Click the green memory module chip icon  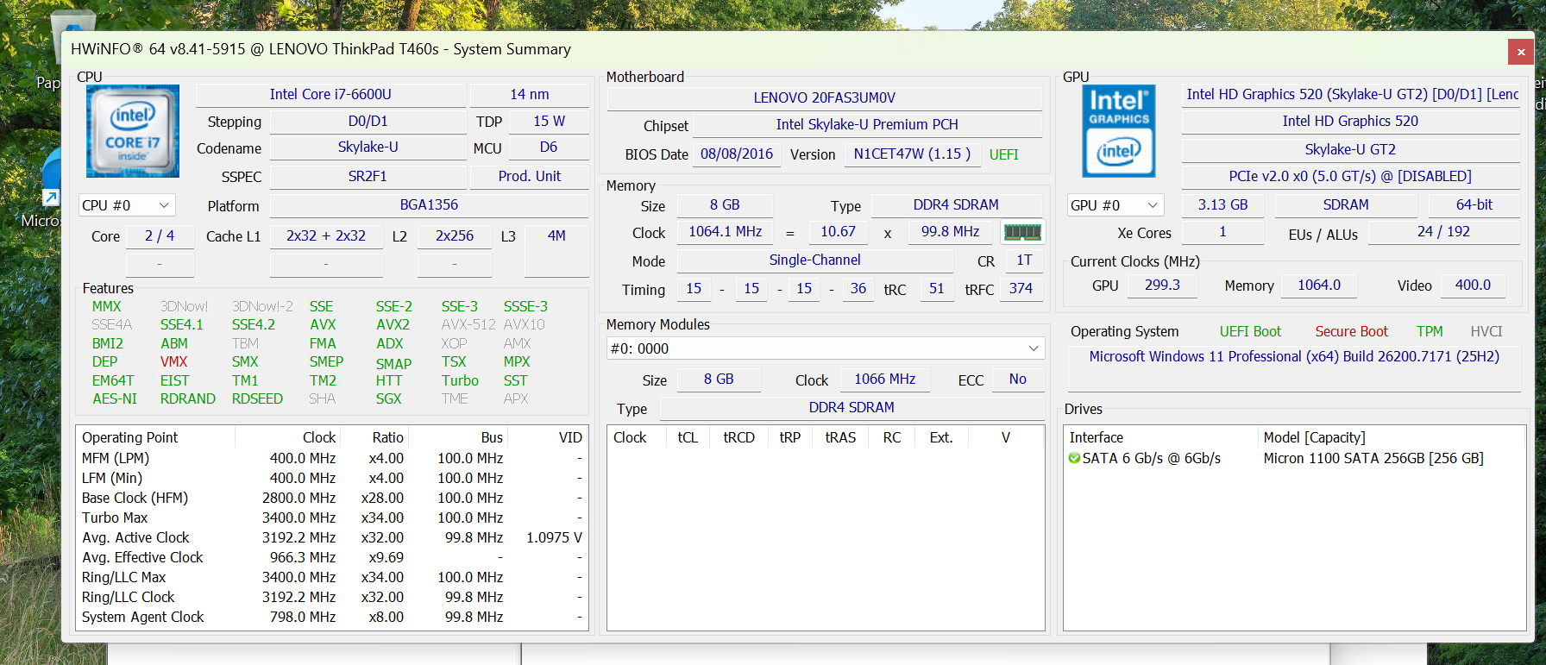pos(1022,232)
